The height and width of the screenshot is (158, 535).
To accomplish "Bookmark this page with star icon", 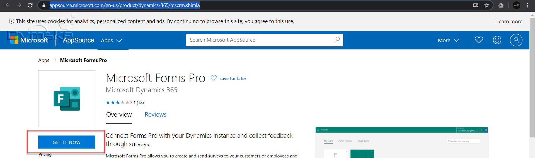I will [487, 5].
